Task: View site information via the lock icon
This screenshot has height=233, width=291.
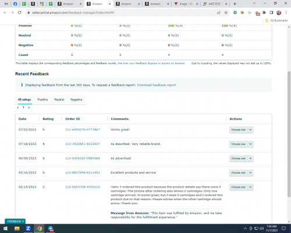Action: (x=29, y=13)
